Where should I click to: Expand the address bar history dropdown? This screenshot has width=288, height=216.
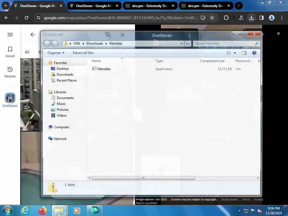tap(181, 44)
